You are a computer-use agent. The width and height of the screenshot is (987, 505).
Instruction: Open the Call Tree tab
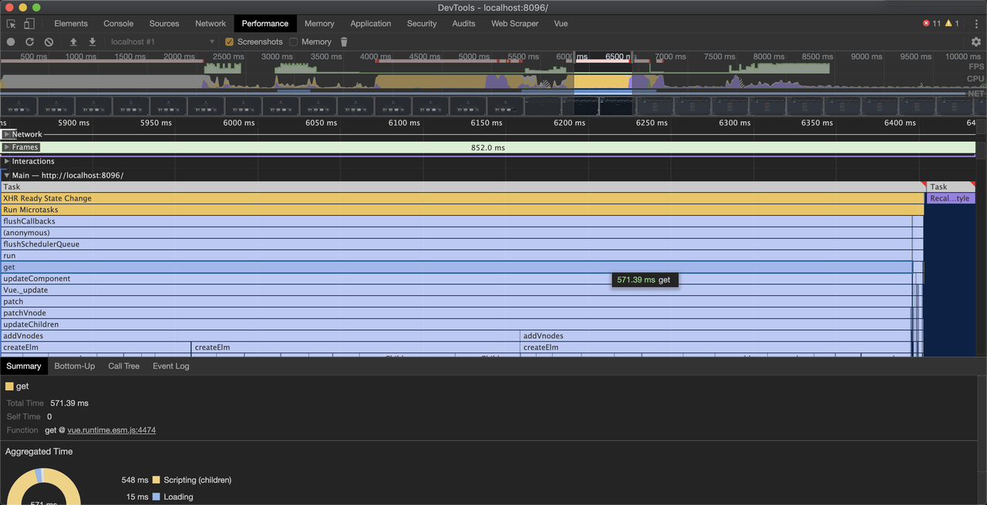tap(123, 366)
